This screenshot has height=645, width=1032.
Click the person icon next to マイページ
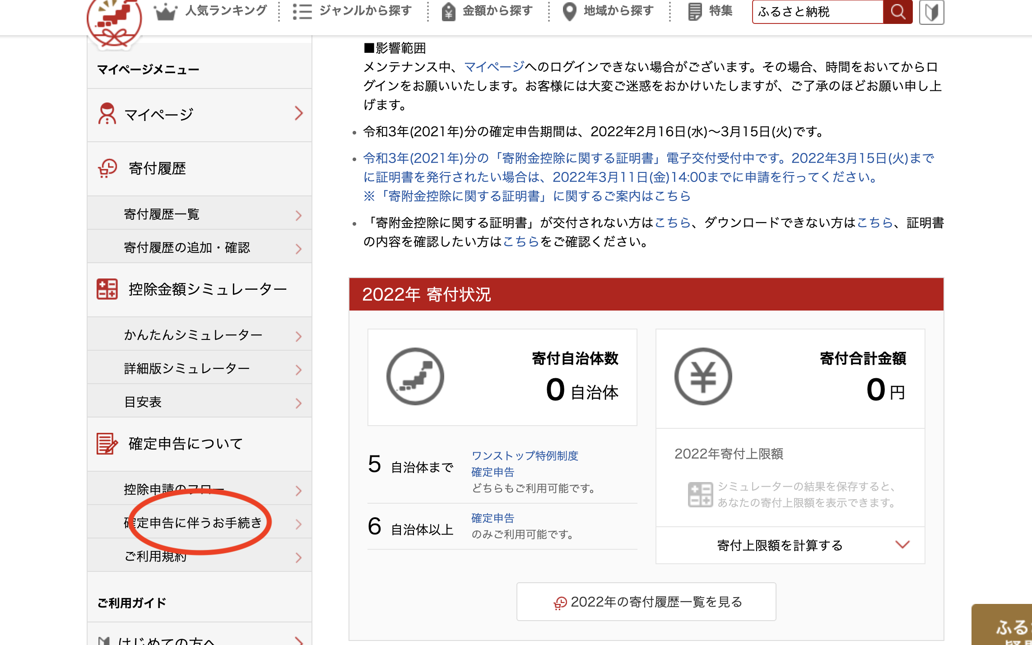[107, 114]
